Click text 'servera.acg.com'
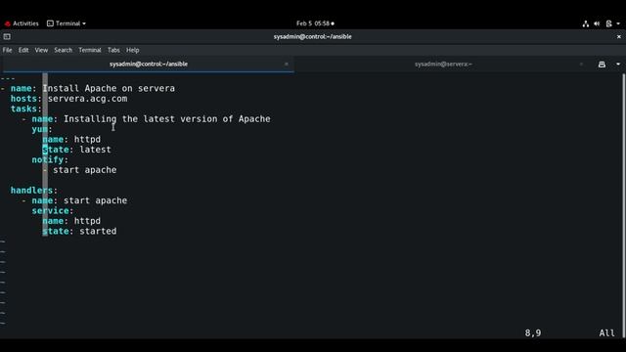 pos(87,99)
